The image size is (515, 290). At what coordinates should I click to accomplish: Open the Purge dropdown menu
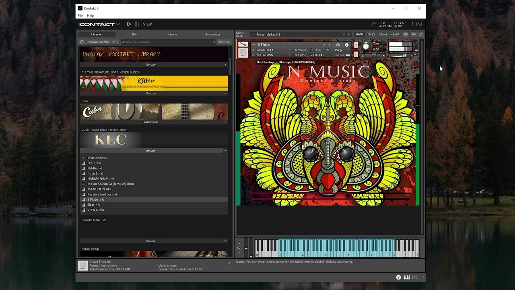point(342,50)
